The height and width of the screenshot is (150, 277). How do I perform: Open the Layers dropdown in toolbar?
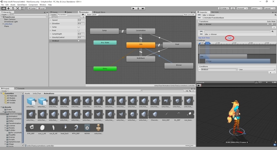pyautogui.click(x=256, y=8)
